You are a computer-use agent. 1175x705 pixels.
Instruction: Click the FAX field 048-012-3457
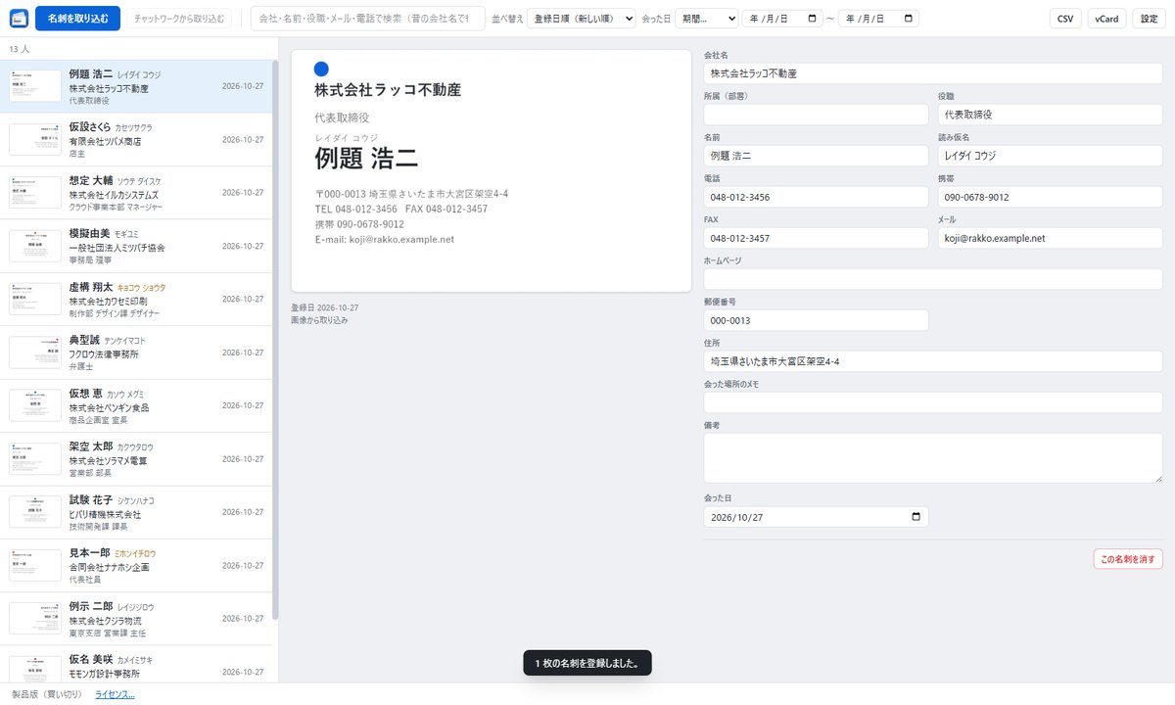pyautogui.click(x=816, y=238)
